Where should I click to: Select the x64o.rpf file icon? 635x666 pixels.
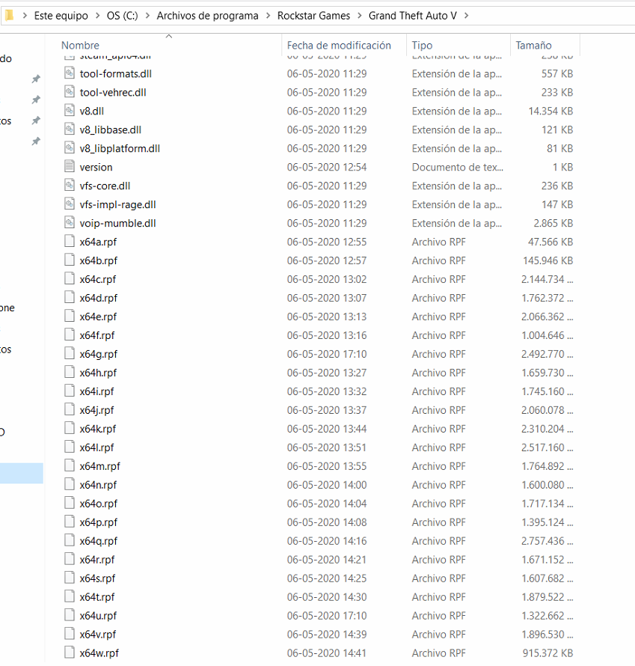point(70,503)
